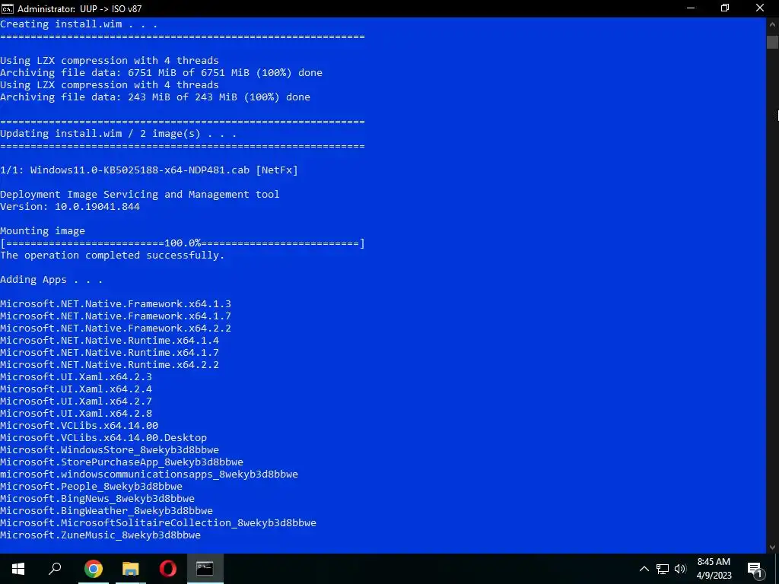Click 'The operation completed successfully.' line
Viewport: 779px width, 584px height.
coord(113,255)
